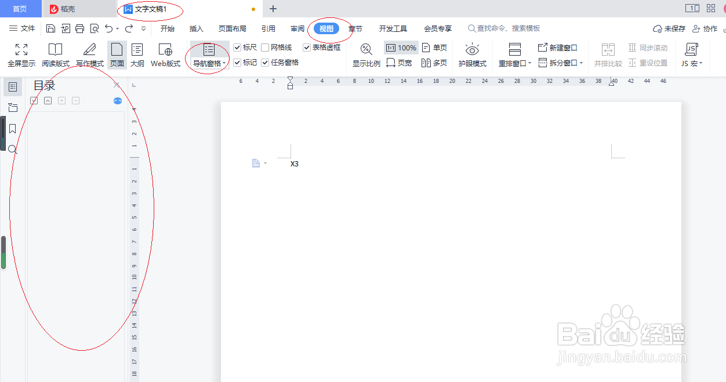This screenshot has width=726, height=382.
Task: Enable 护眼模式 eye protection mode
Action: click(x=473, y=55)
